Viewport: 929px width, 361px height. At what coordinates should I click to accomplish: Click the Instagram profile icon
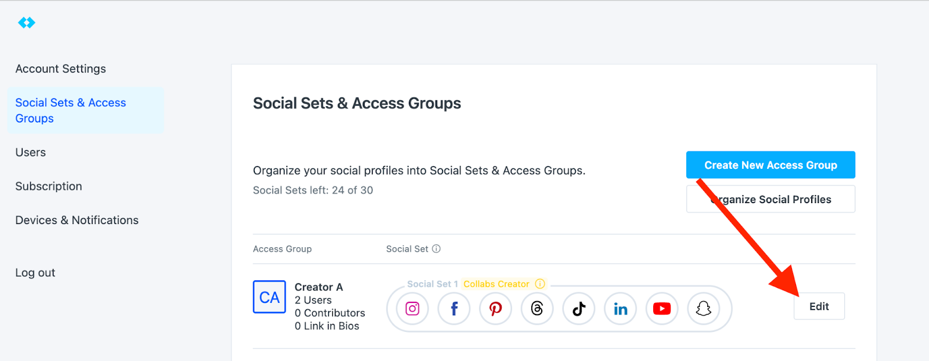click(412, 309)
